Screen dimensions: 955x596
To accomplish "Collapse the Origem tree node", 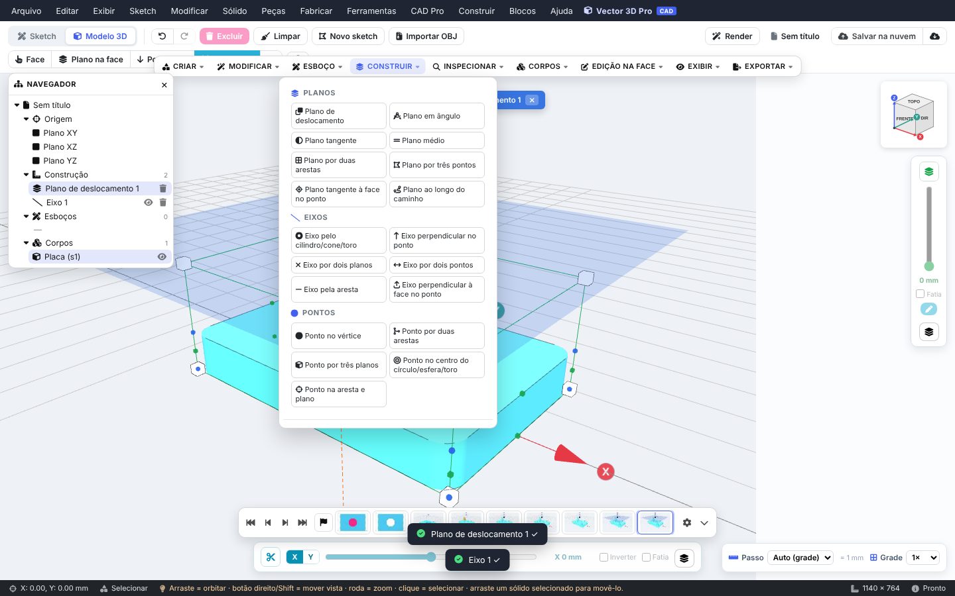I will (x=26, y=119).
